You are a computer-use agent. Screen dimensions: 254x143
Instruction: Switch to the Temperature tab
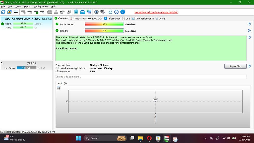[x=78, y=19]
